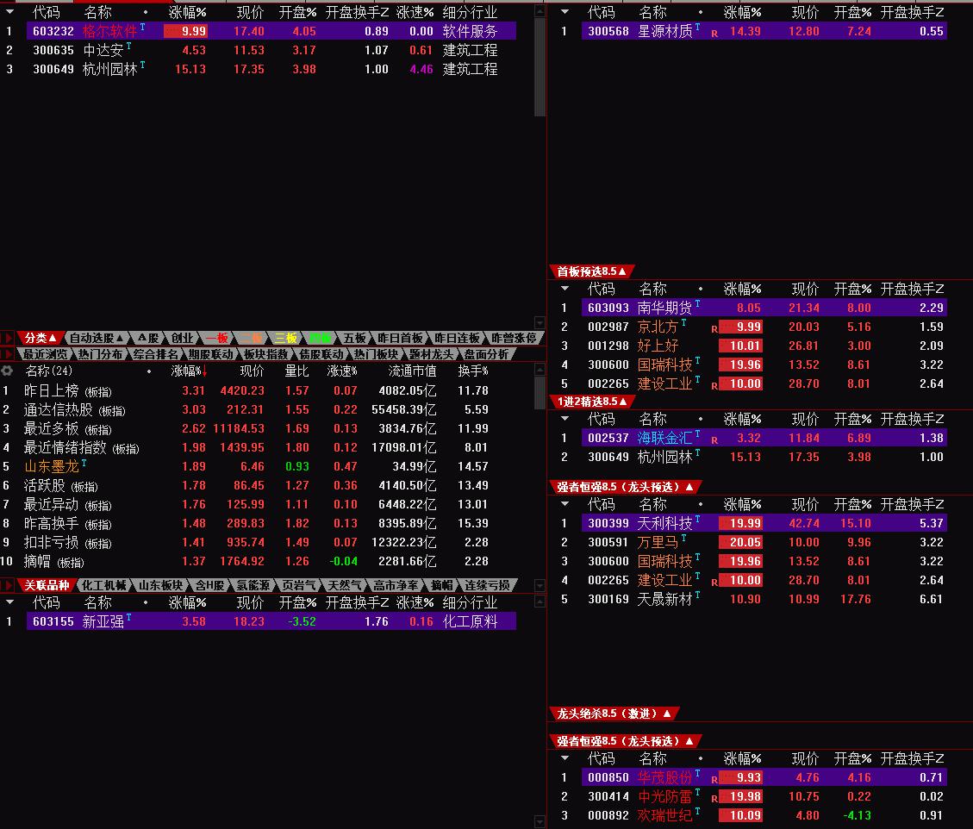Screen dimensions: 973x829
Task: Click the T marker beside 新亚强
Action: [x=128, y=617]
